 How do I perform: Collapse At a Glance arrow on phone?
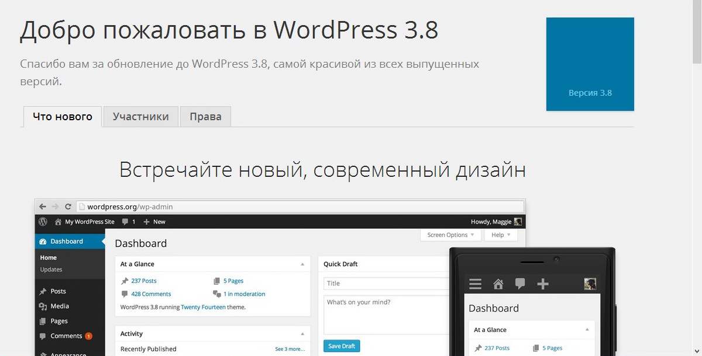click(587, 330)
